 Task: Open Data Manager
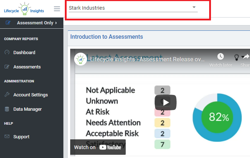tap(28, 109)
